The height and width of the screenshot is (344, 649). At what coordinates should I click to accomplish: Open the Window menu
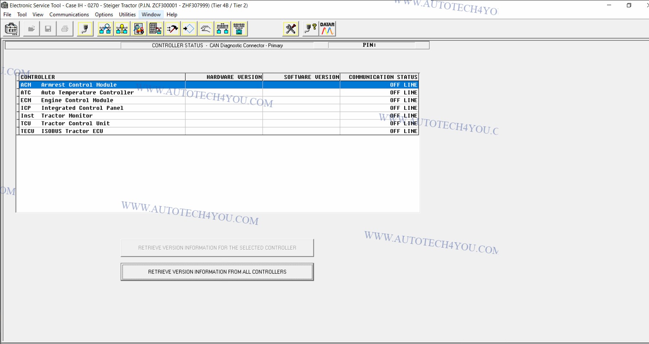point(151,15)
